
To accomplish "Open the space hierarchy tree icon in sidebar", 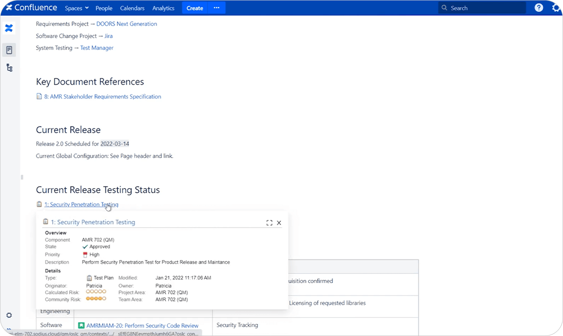I will pyautogui.click(x=9, y=67).
